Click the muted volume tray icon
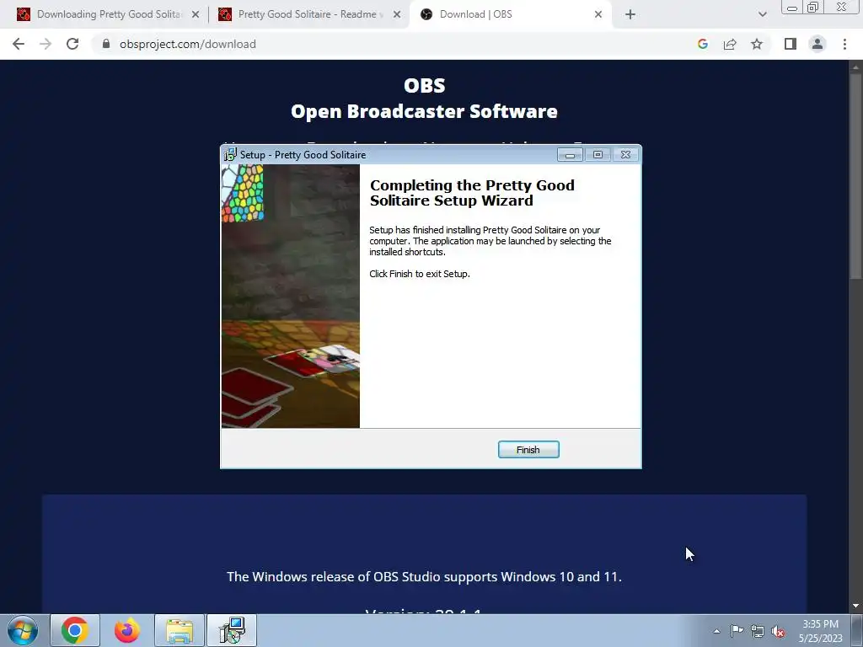This screenshot has width=863, height=647. tap(778, 632)
